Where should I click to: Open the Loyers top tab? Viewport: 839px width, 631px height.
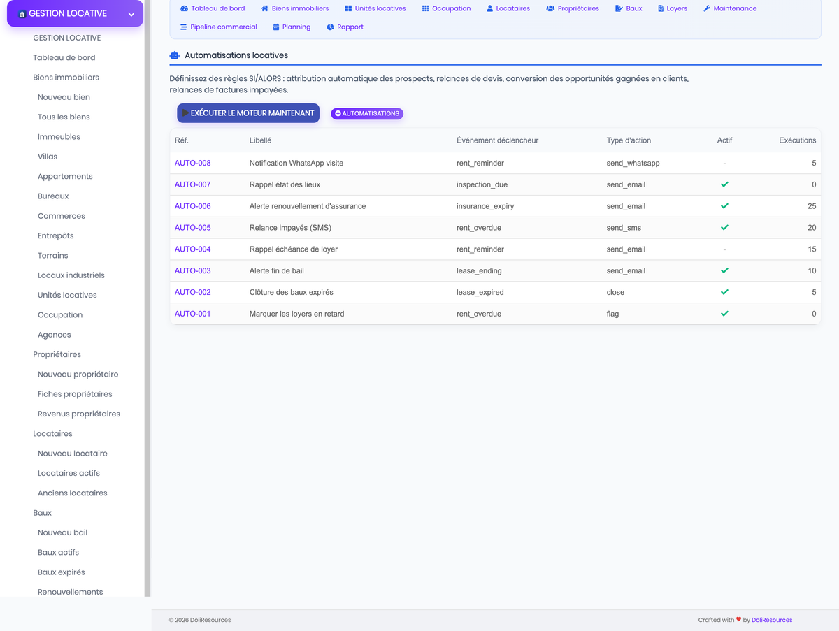pyautogui.click(x=672, y=8)
